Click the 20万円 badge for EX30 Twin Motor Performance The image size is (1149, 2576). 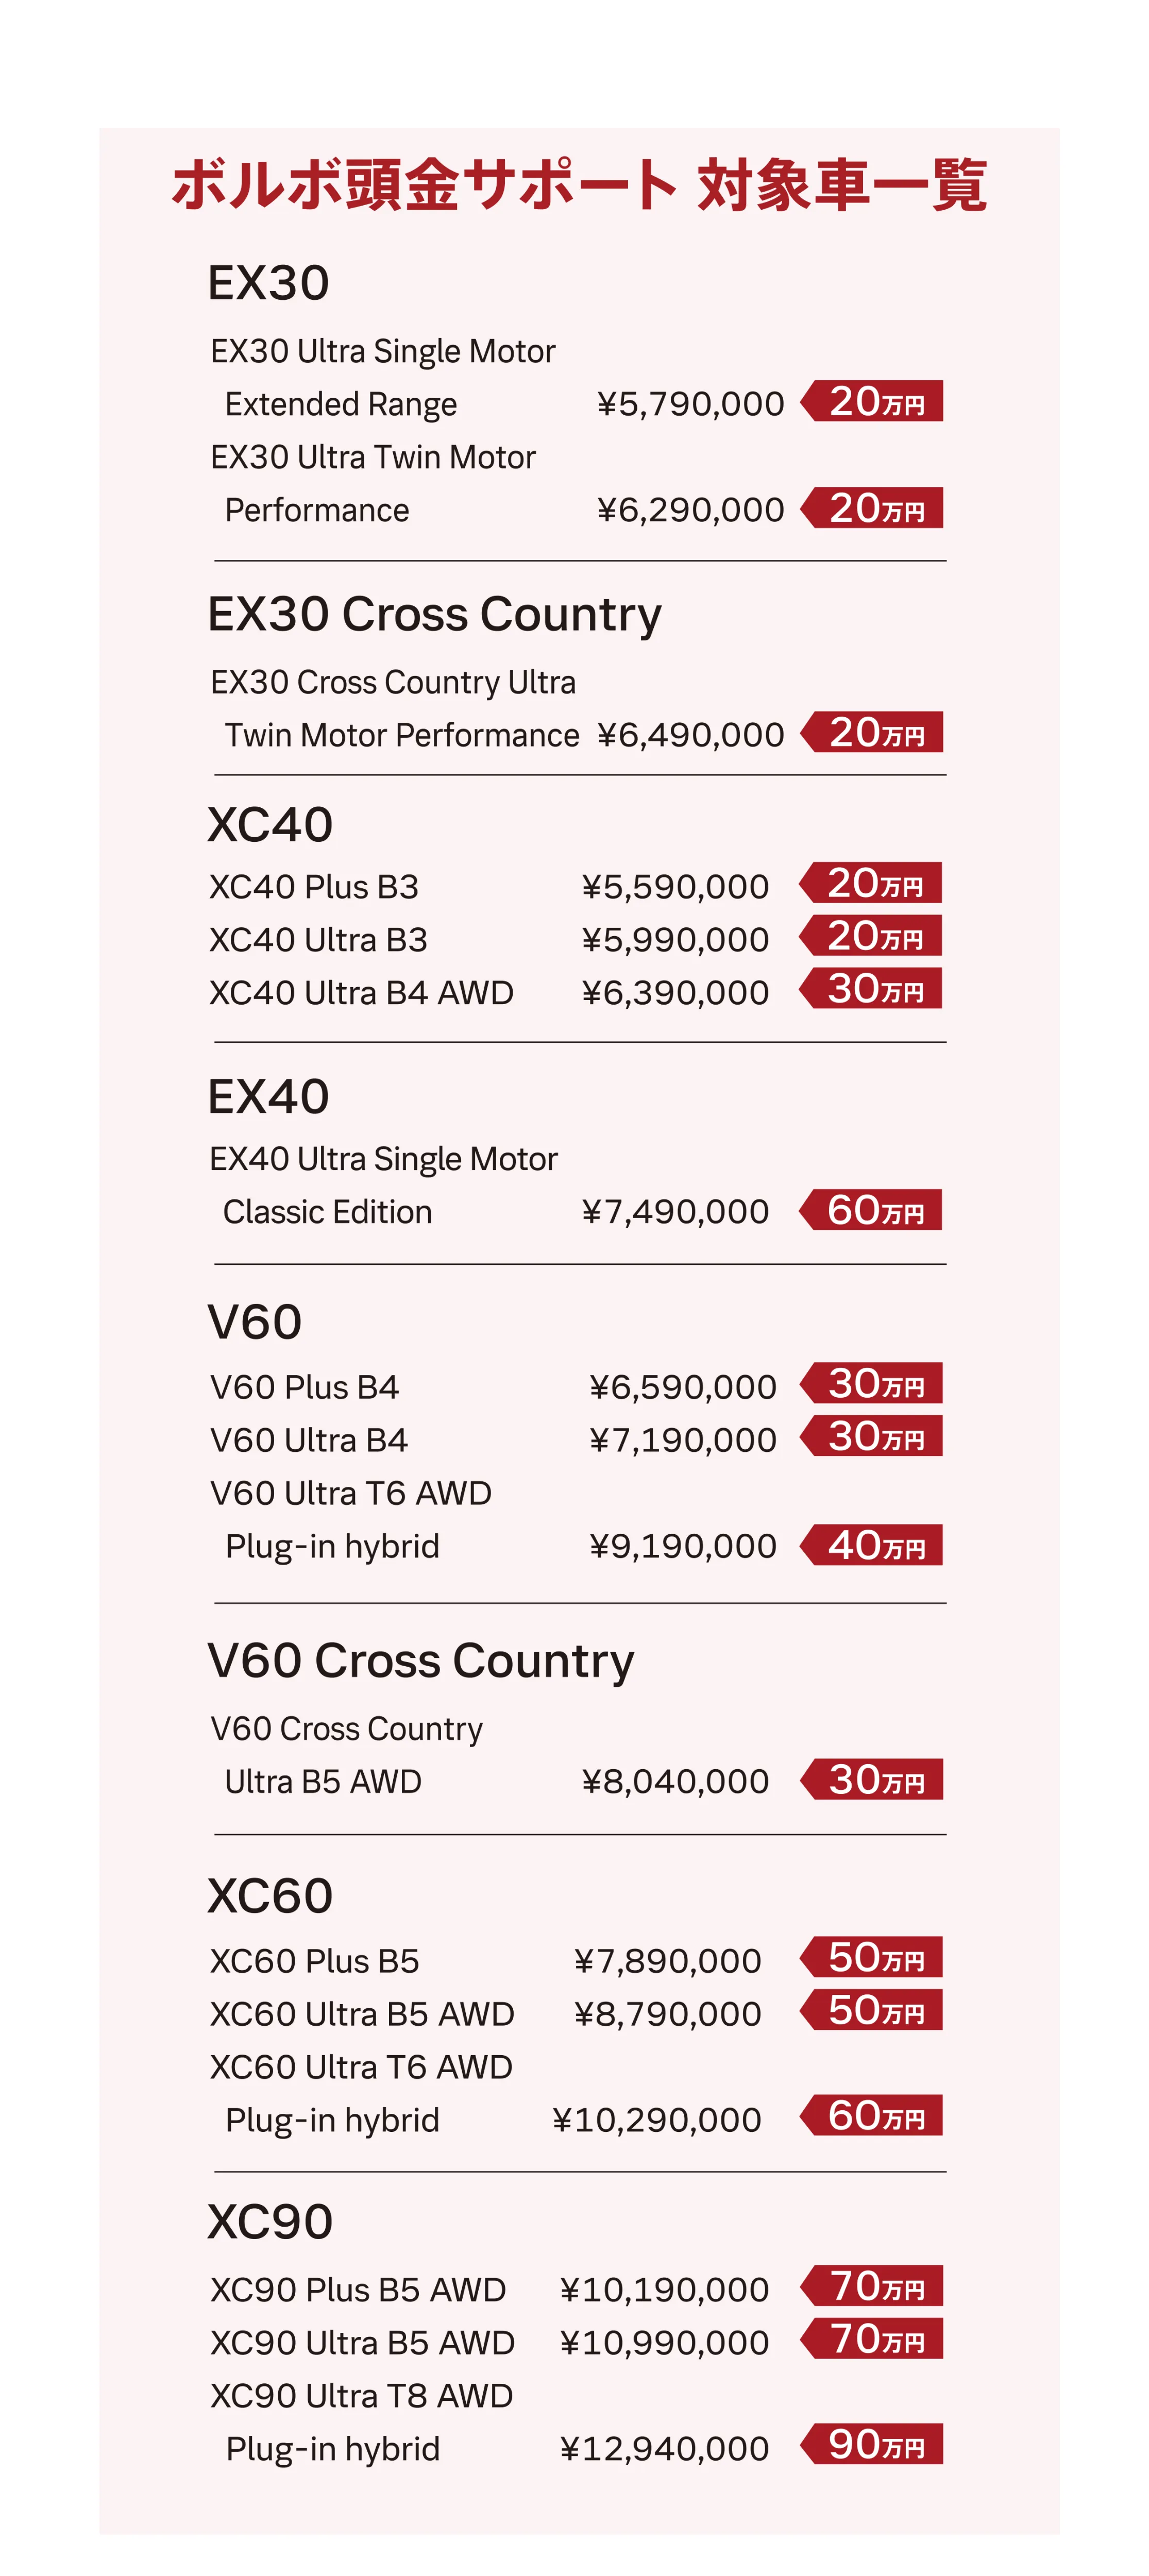coord(872,508)
